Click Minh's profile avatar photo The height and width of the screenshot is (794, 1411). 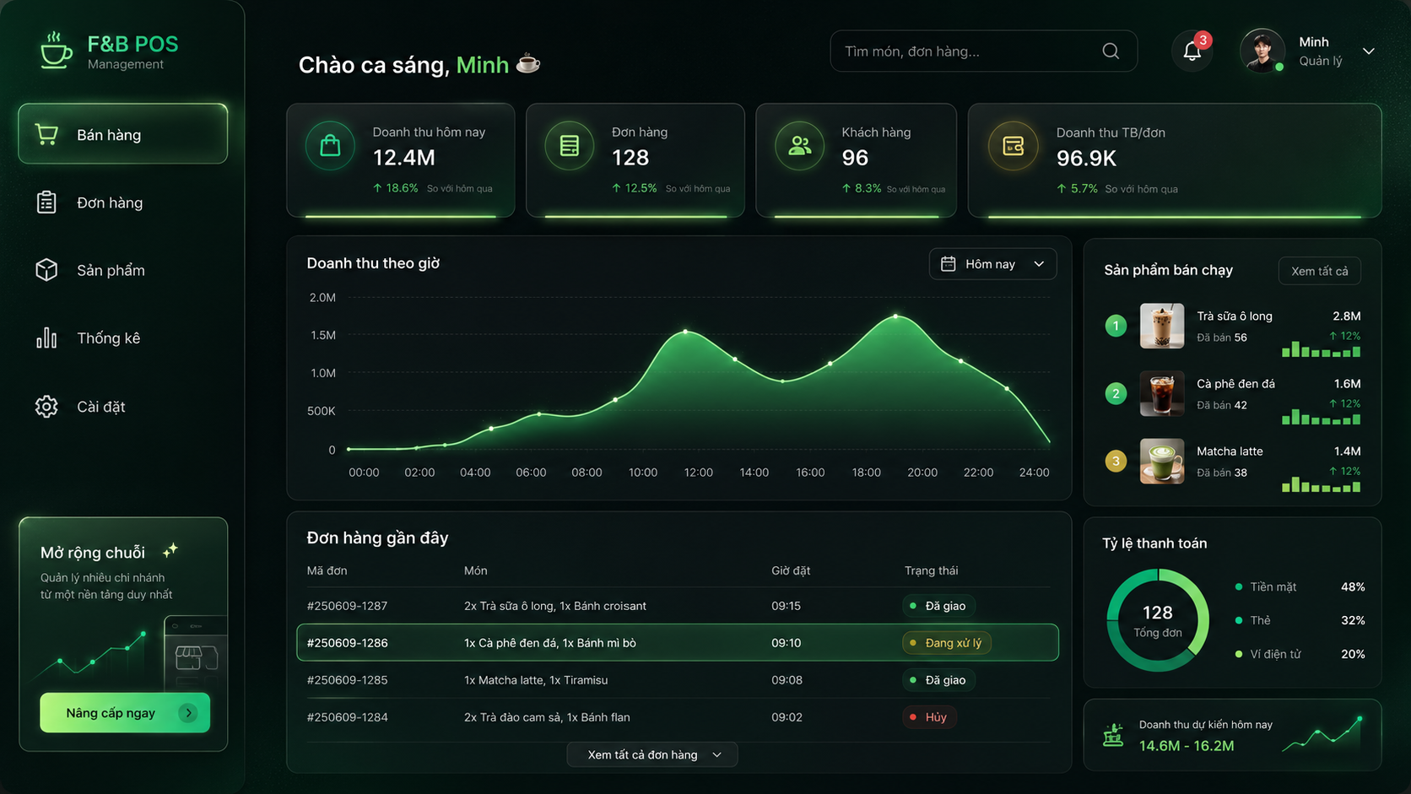pyautogui.click(x=1262, y=51)
